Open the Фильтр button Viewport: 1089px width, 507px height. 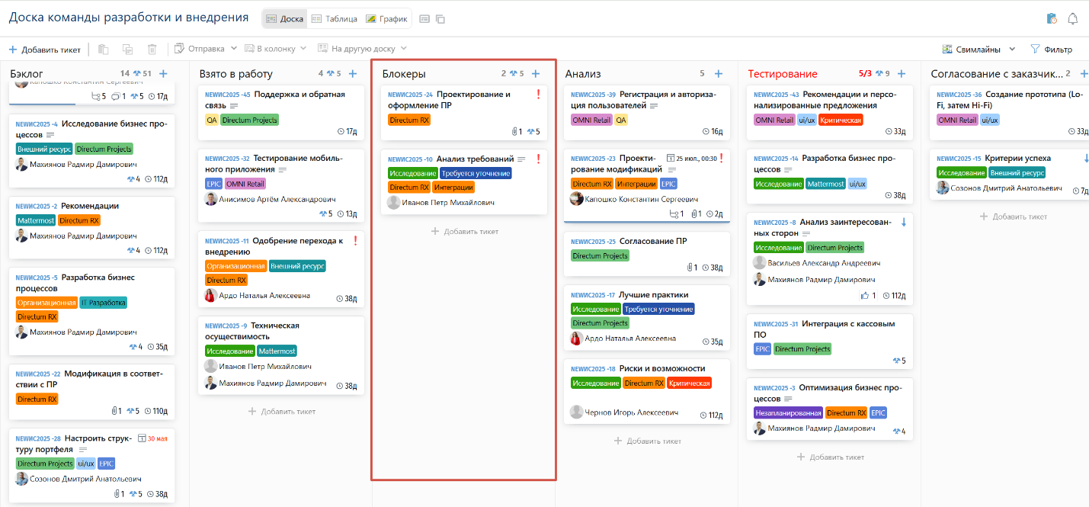point(1051,50)
